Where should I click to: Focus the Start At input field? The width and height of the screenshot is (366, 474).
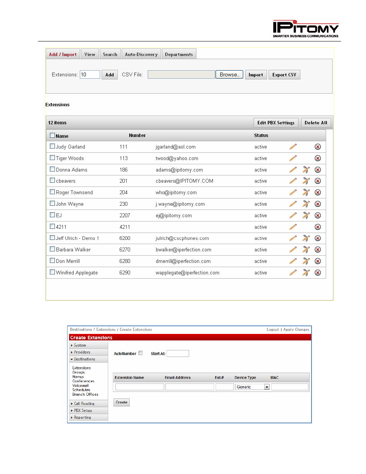pos(178,353)
